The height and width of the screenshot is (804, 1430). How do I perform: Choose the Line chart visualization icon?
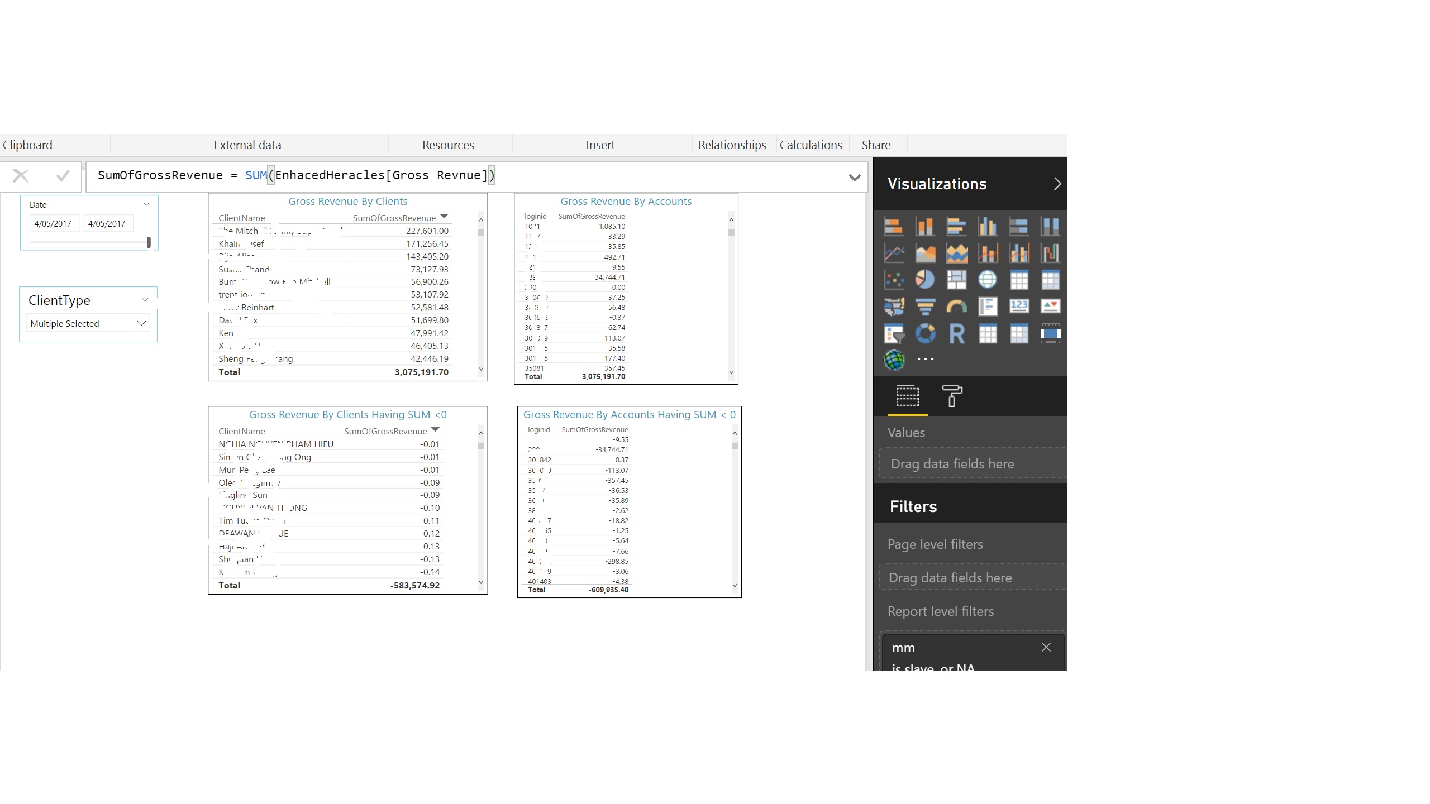894,253
